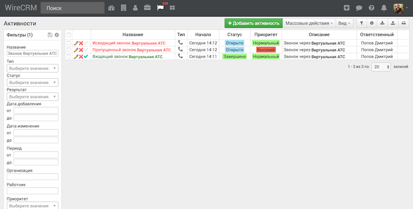Delete the Пропущенный звонок activity with red X
Image resolution: width=413 pixels, height=209 pixels.
coord(81,50)
